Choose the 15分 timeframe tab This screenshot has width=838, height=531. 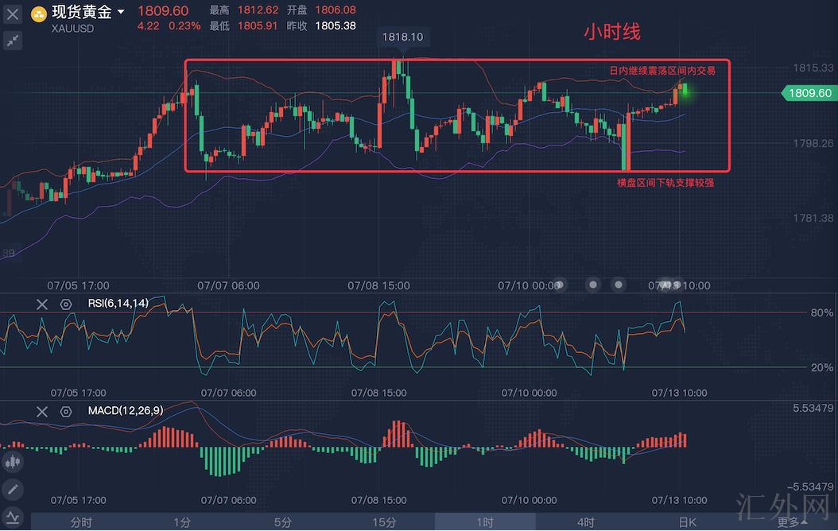pos(384,522)
